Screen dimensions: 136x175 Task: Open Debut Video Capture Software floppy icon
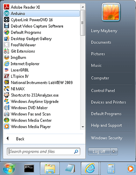pyautogui.click(x=7, y=26)
